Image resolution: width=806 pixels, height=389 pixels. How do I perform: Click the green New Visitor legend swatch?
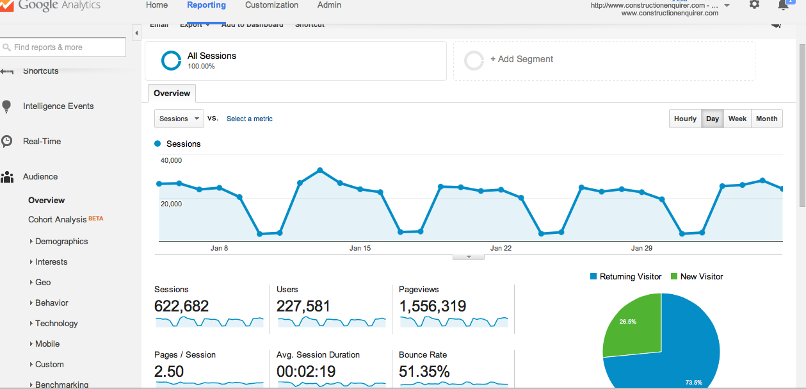[x=674, y=277]
